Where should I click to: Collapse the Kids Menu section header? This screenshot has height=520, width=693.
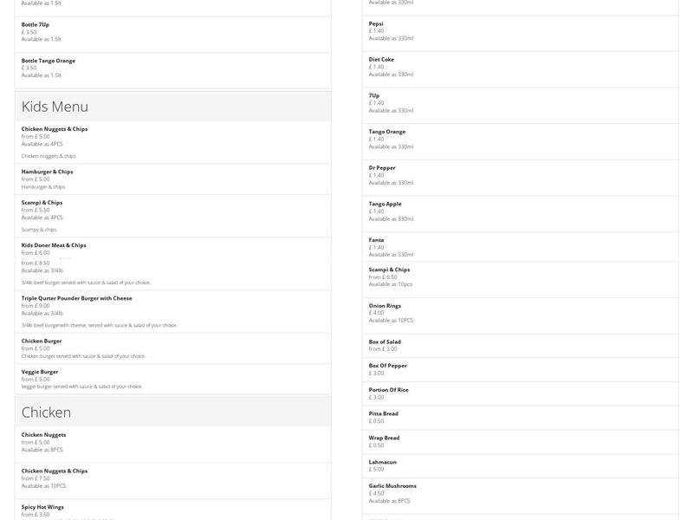pos(172,107)
